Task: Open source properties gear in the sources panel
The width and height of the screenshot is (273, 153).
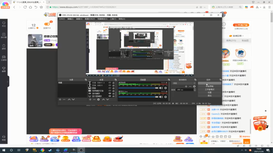Action: (98, 100)
